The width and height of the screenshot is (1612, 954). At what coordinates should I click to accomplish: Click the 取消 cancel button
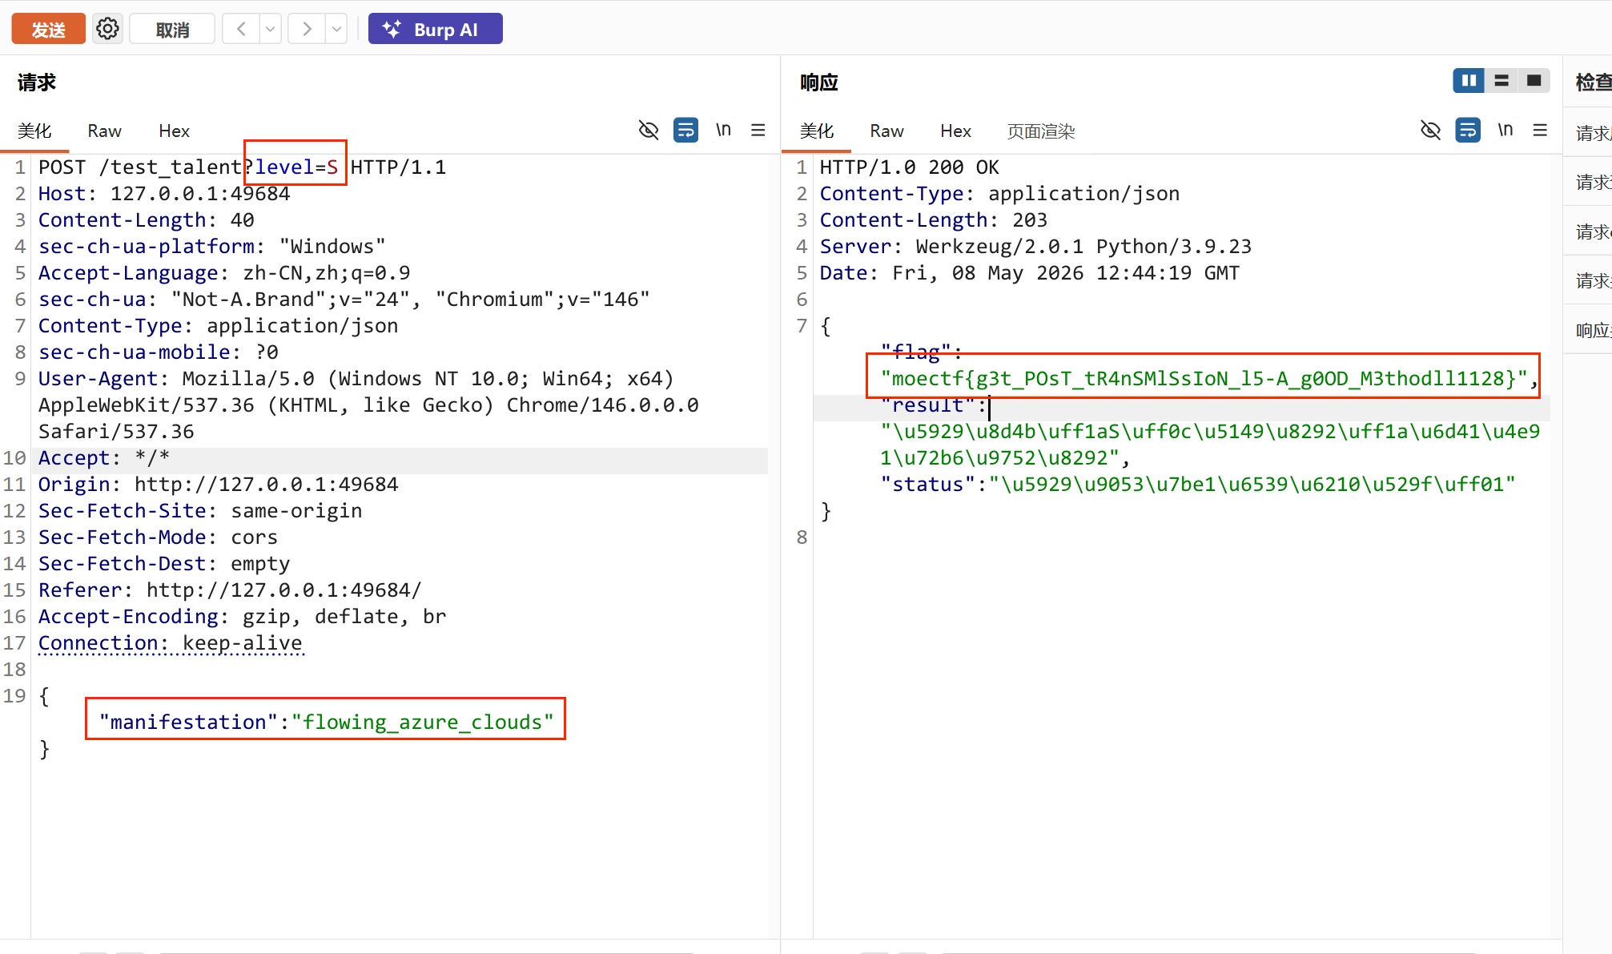pos(172,30)
